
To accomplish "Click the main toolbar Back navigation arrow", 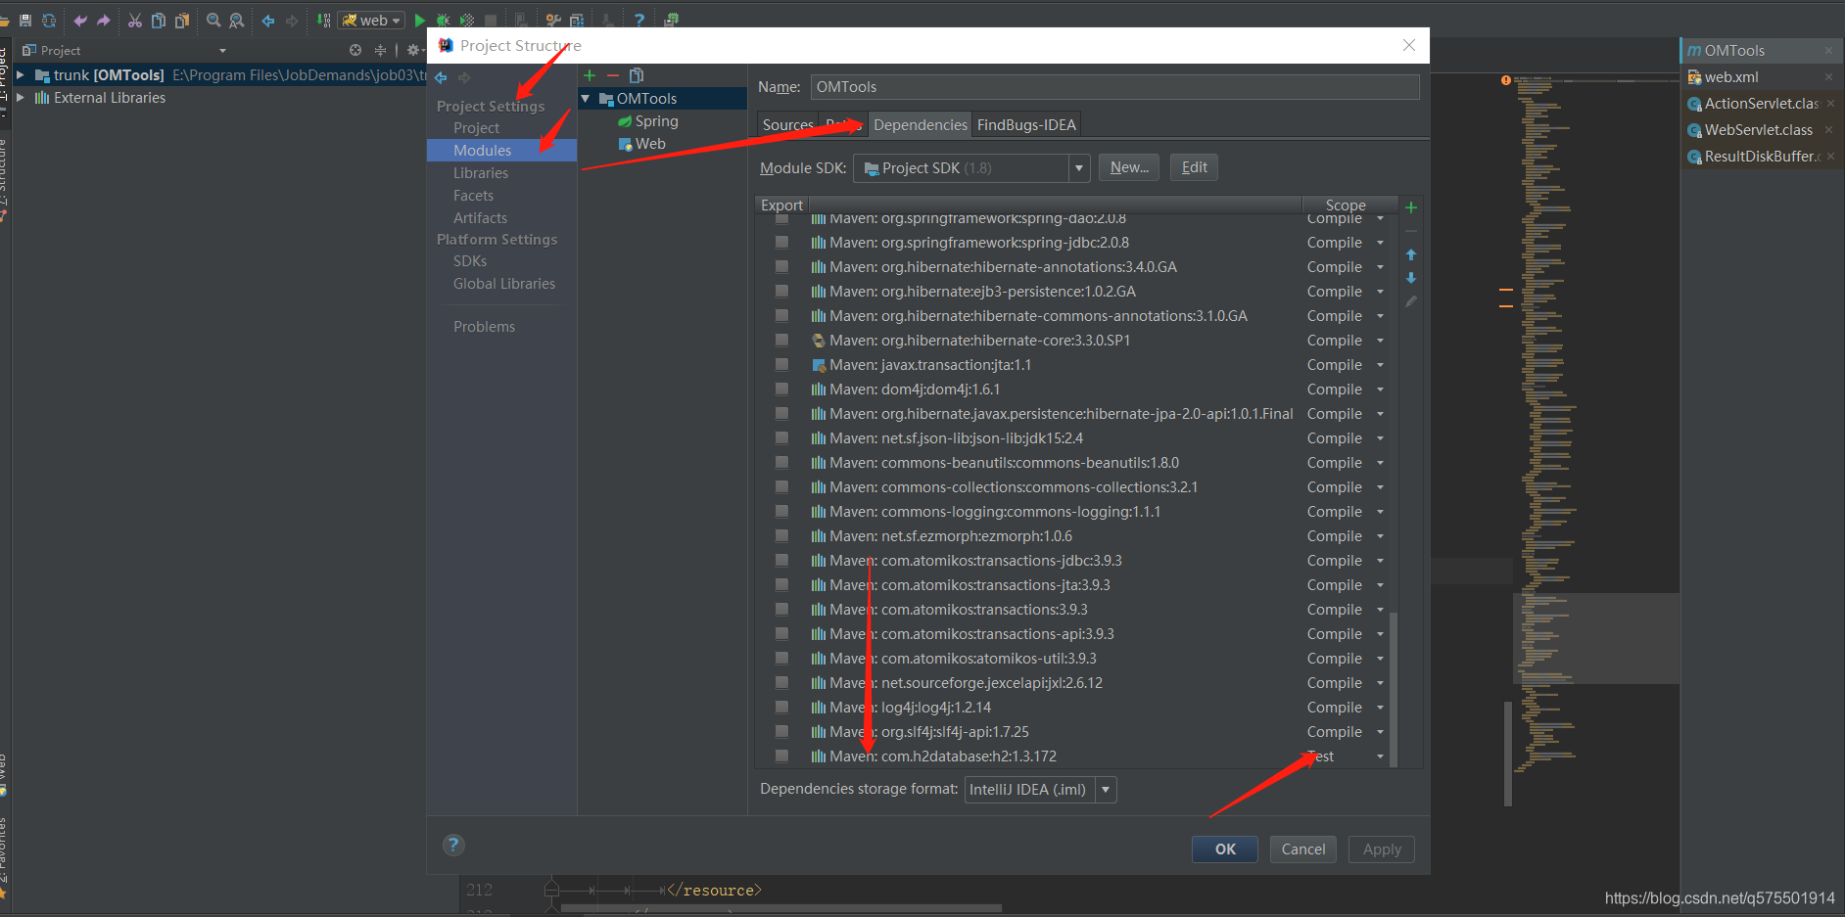I will click(268, 20).
